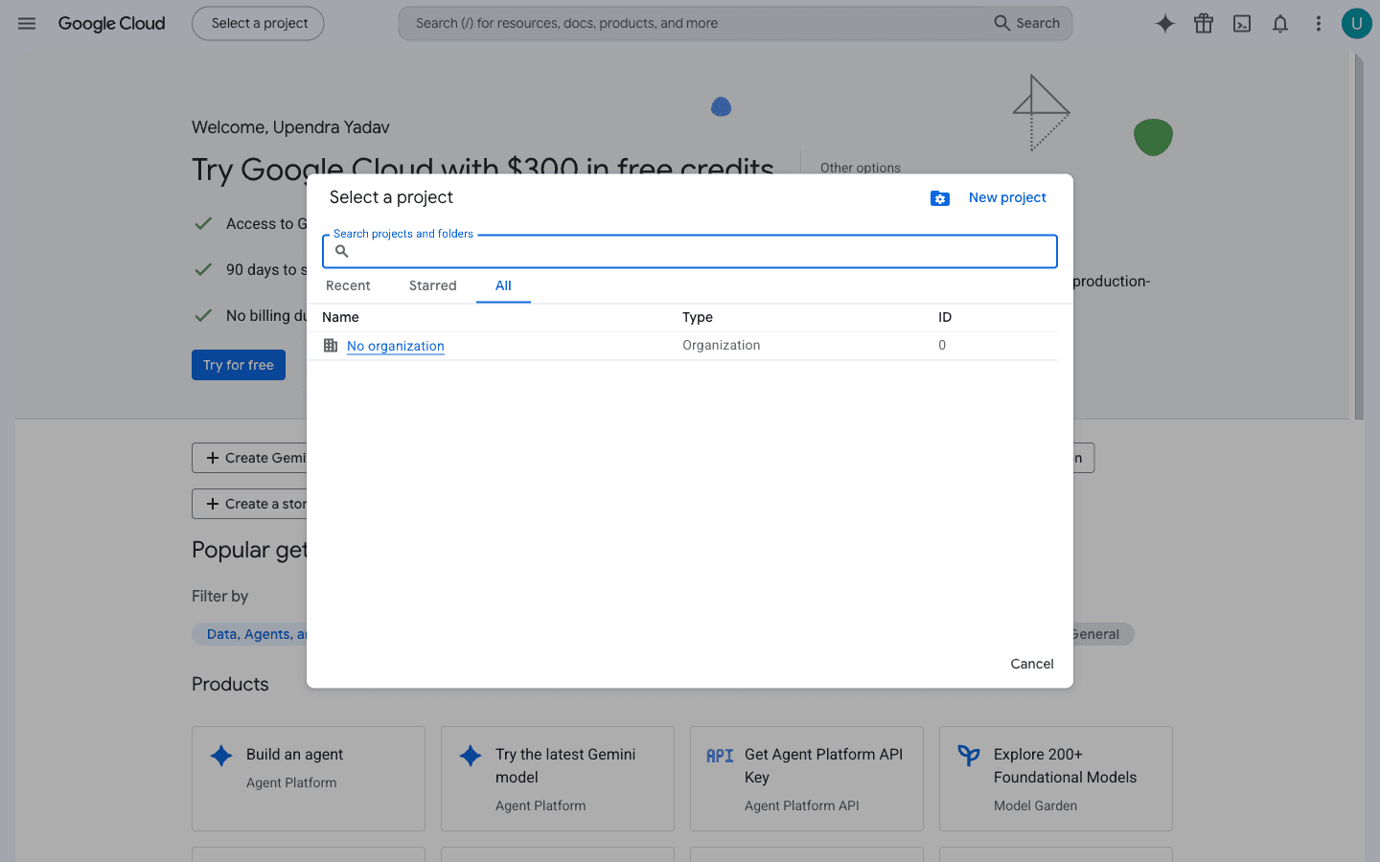
Task: Switch to the All tab
Action: pos(503,285)
